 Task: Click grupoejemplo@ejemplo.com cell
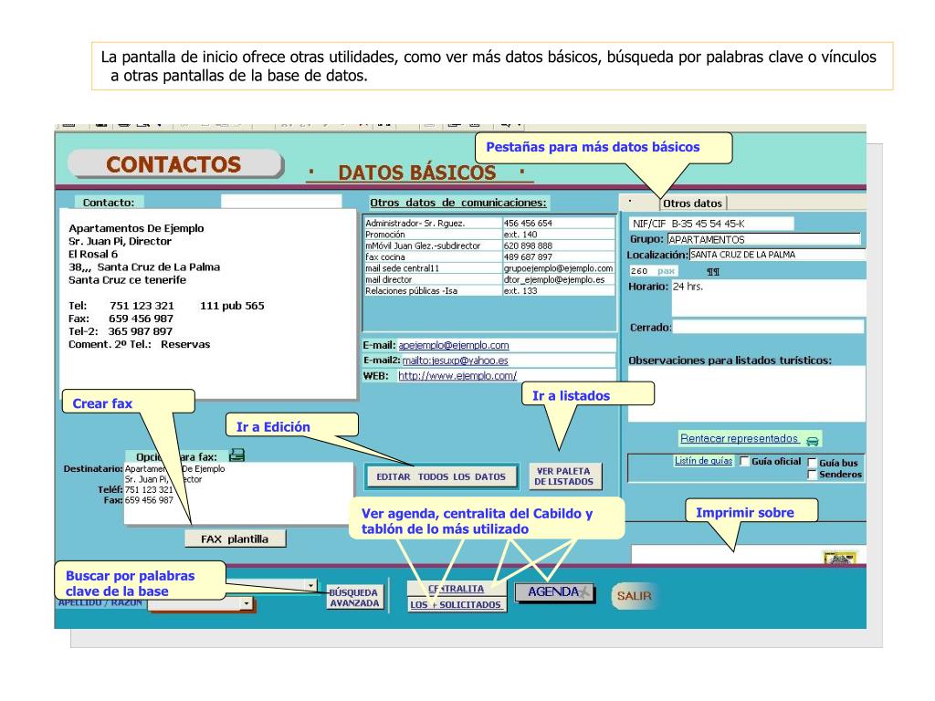tap(558, 269)
